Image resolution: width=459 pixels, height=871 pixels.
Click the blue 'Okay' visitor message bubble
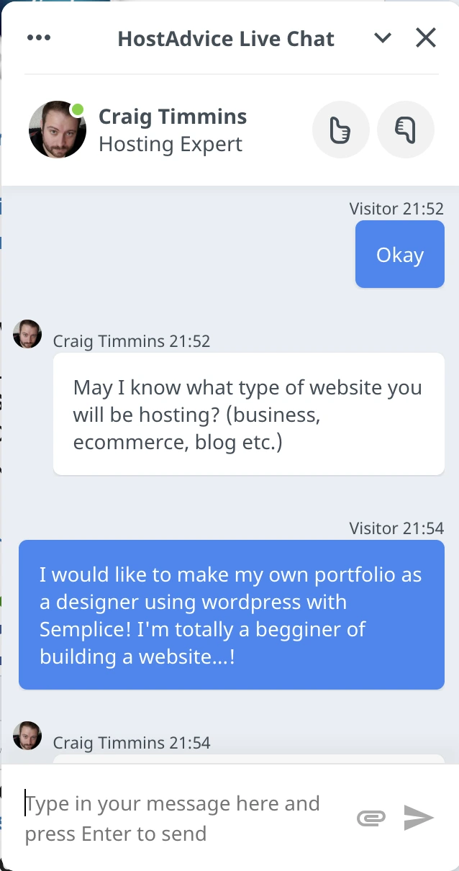[399, 254]
